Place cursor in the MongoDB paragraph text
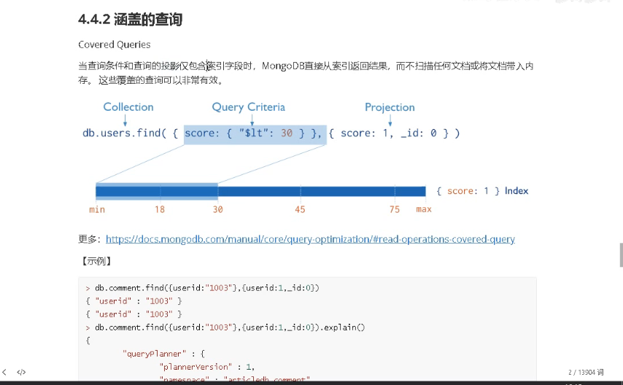This screenshot has height=385, width=623. pyautogui.click(x=306, y=73)
